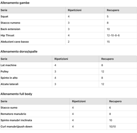
Task: Click the Spinte manubri inclinata cell
Action: click(35, 120)
